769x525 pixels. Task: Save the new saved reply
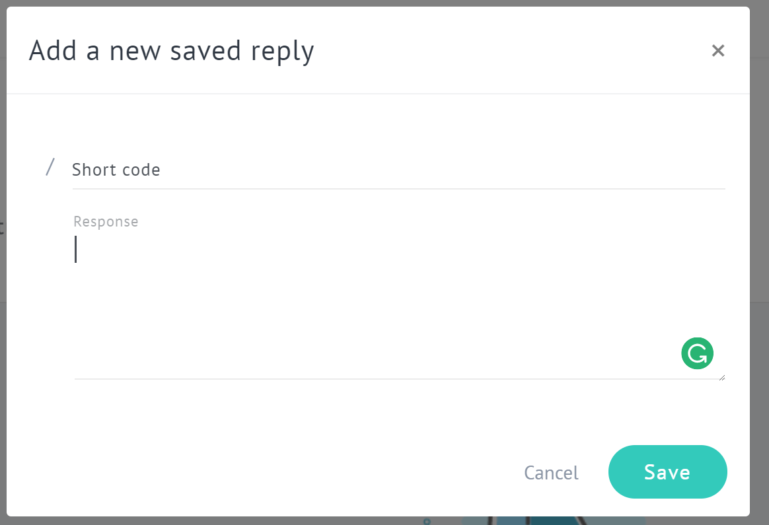pos(667,472)
